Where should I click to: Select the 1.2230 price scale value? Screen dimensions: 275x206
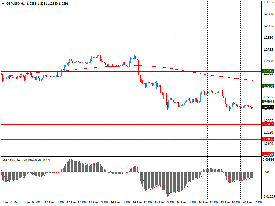point(268,133)
